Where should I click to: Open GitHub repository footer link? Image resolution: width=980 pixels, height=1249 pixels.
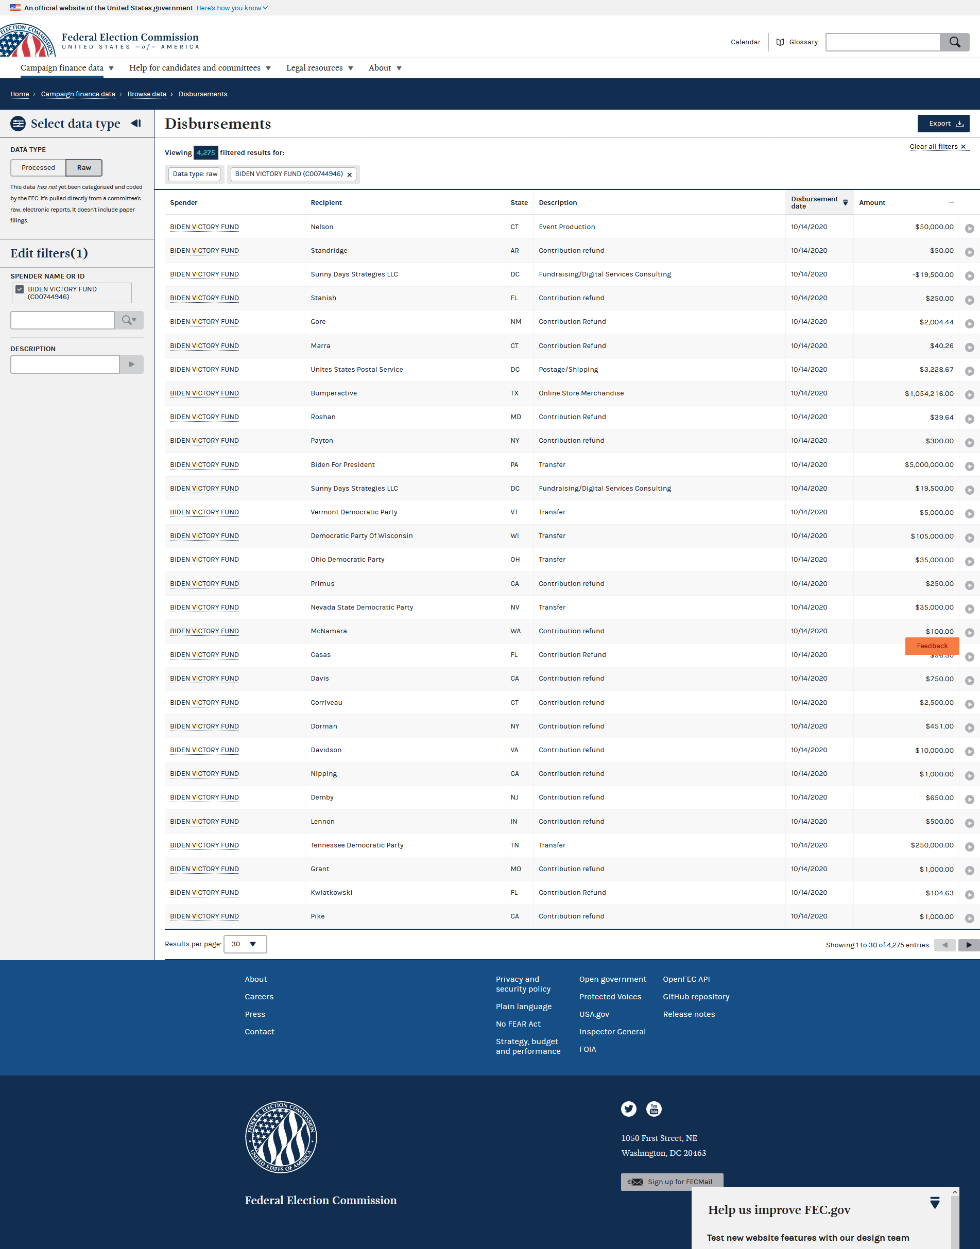point(696,997)
